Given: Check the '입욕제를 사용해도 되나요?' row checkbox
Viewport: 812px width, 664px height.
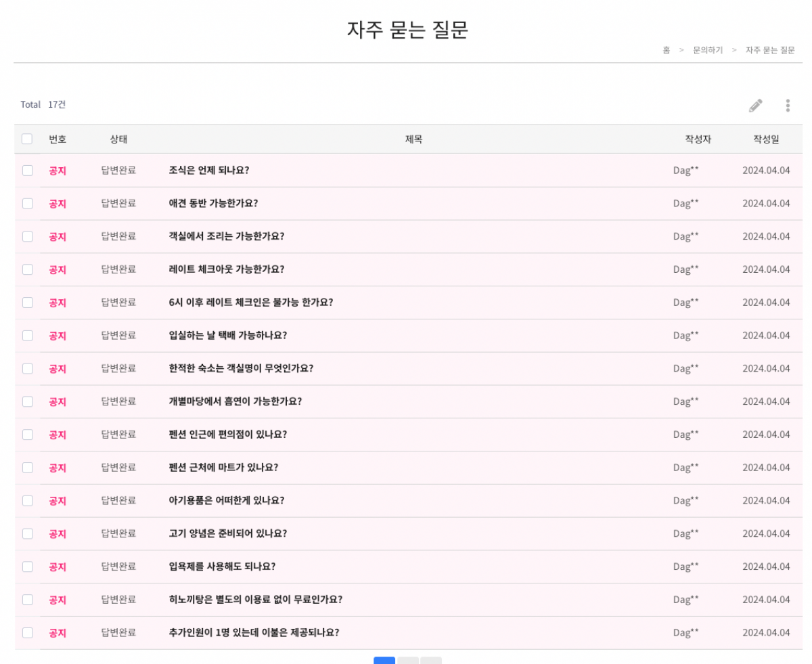Looking at the screenshot, I should (28, 567).
